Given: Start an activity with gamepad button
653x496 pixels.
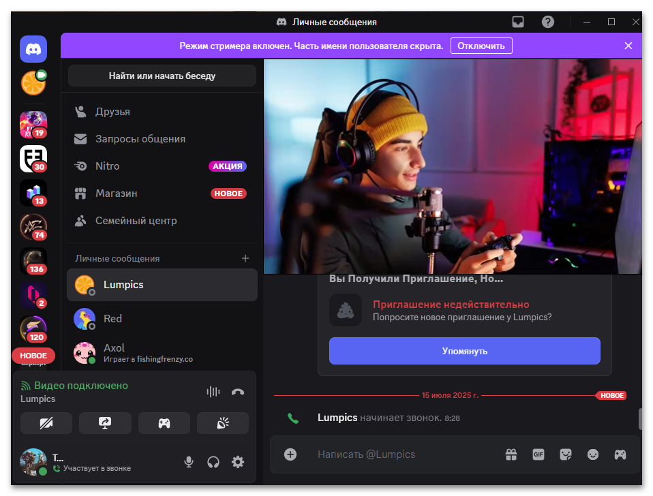Looking at the screenshot, I should click(164, 423).
